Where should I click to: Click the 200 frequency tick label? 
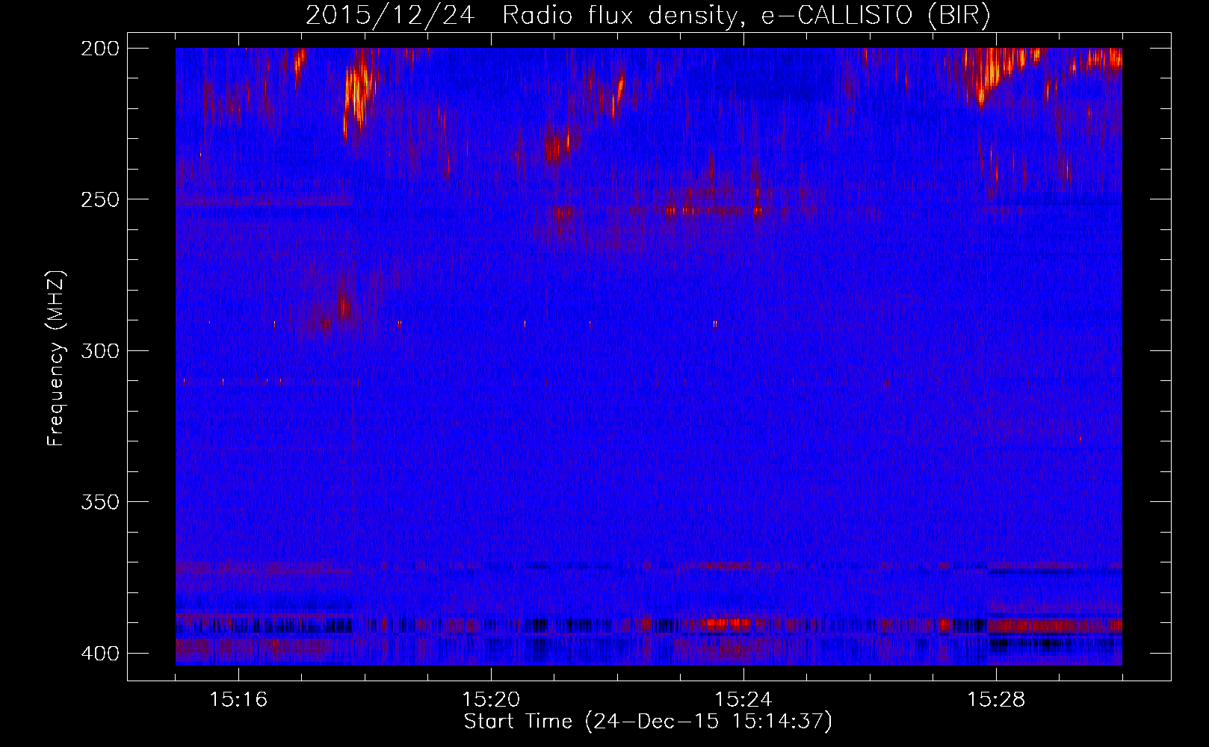coord(99,49)
